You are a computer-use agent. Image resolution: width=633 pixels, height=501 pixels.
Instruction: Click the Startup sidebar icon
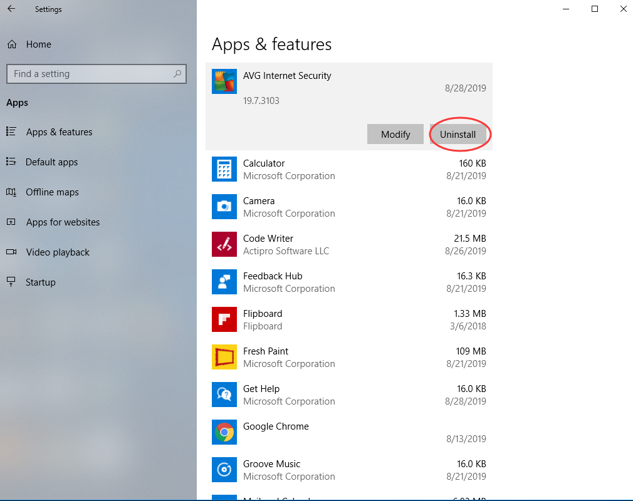11,282
